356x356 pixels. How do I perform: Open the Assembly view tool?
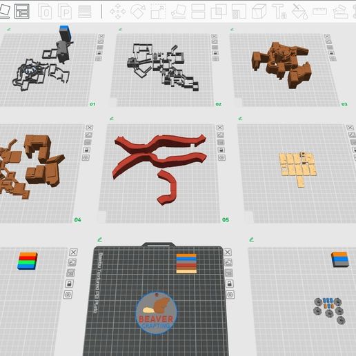pyautogui.click(x=340, y=12)
